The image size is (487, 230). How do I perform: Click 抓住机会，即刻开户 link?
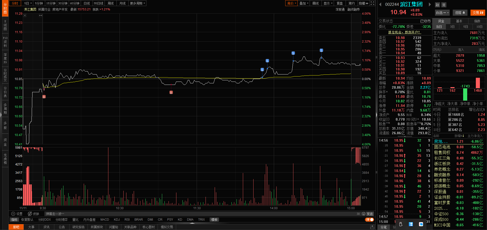pyautogui.click(x=405, y=32)
